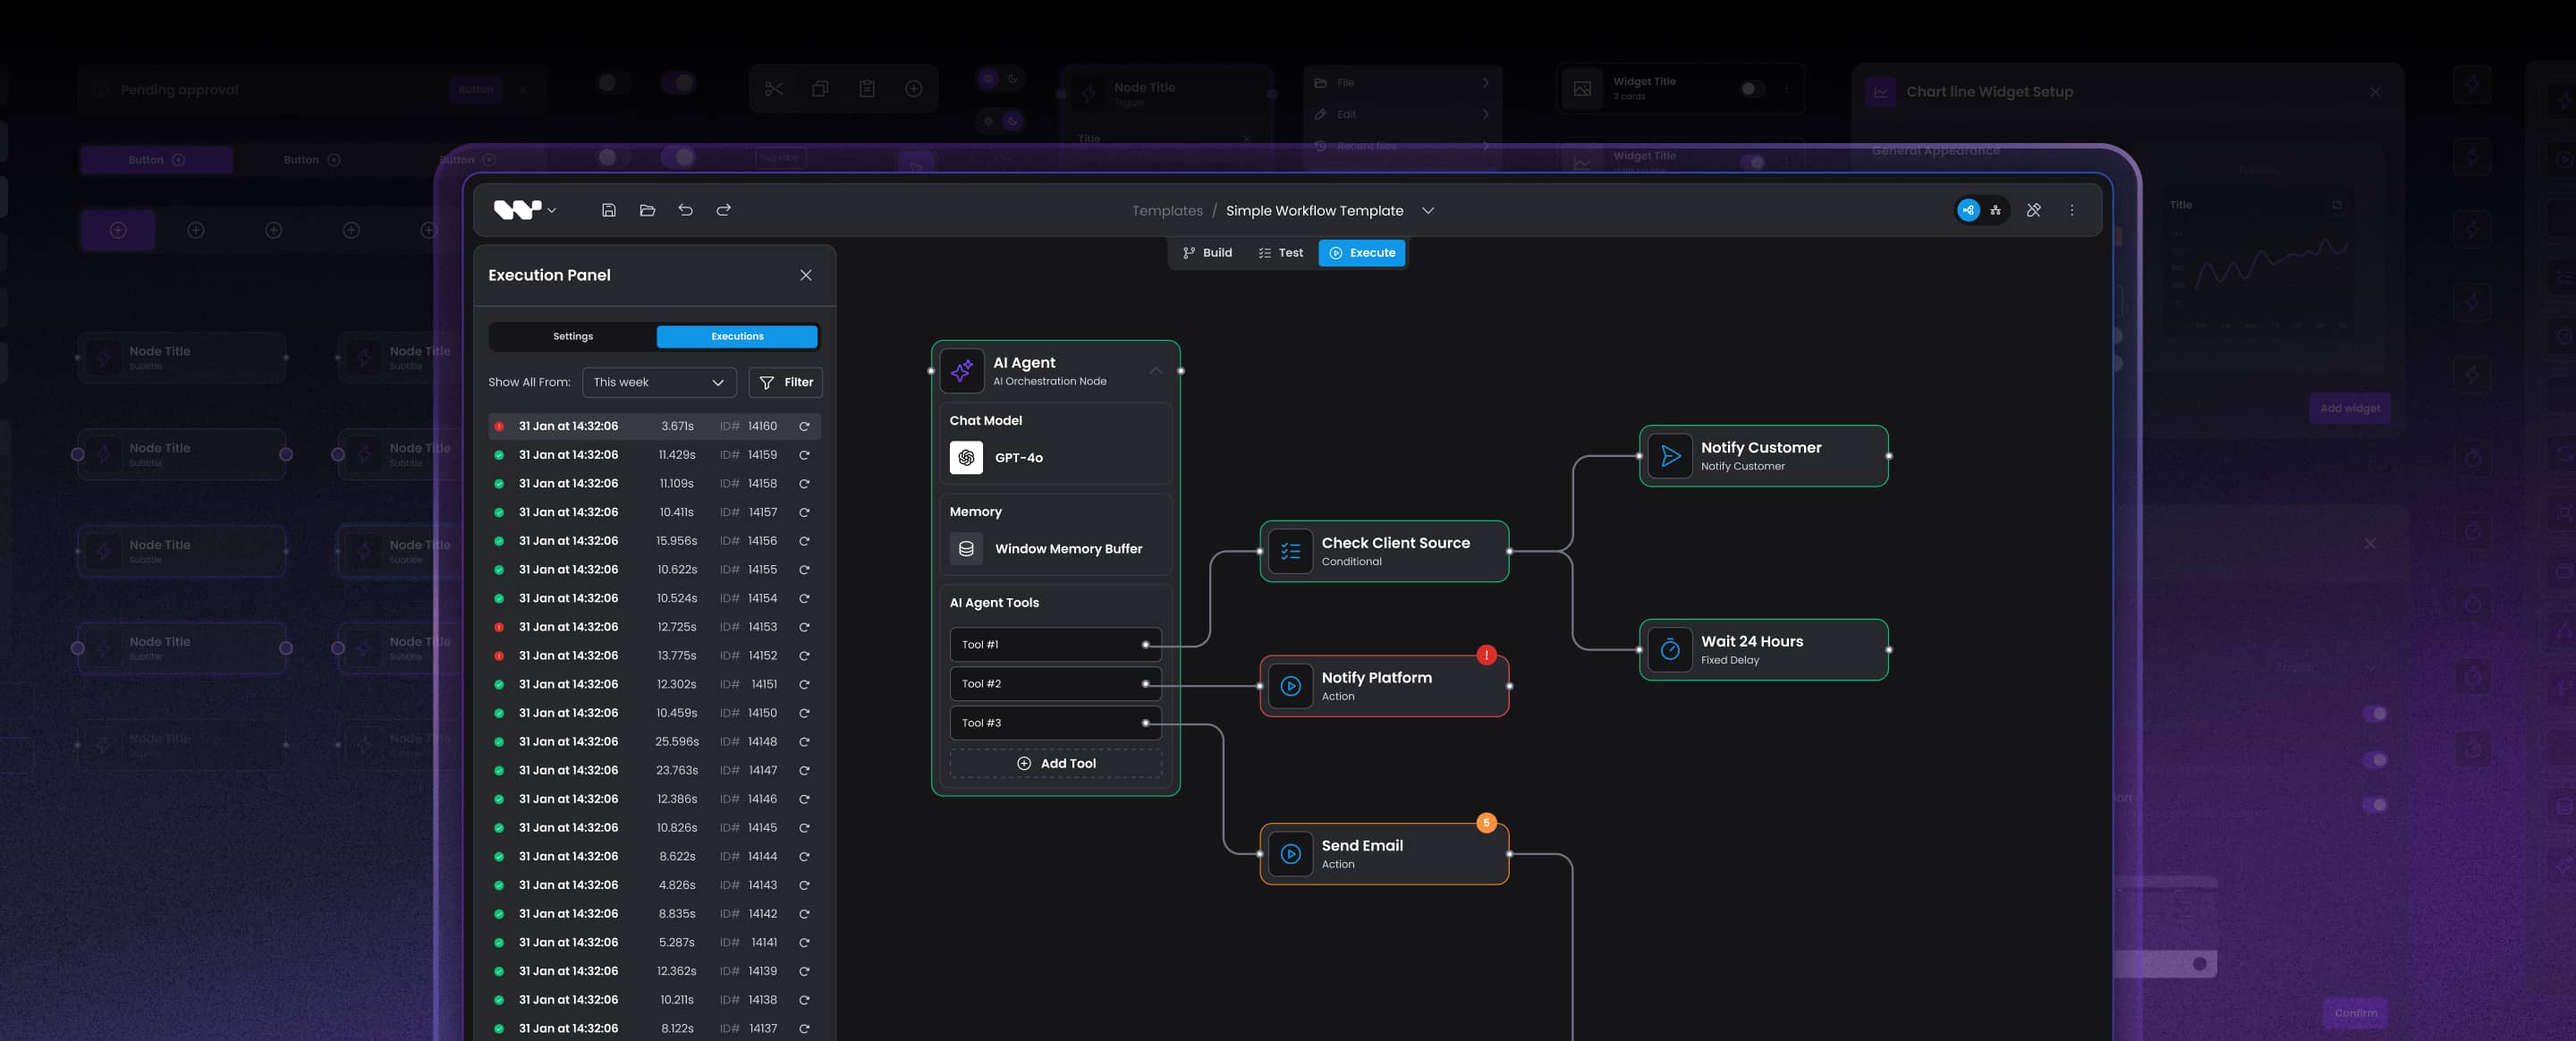The width and height of the screenshot is (2576, 1041).
Task: Click the Check Client Source checklist icon
Action: [1290, 551]
